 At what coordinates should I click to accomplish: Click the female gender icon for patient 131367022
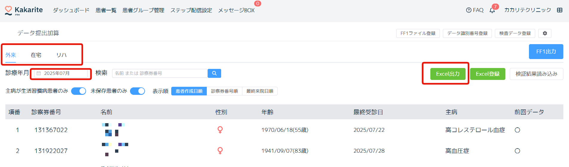point(220,130)
